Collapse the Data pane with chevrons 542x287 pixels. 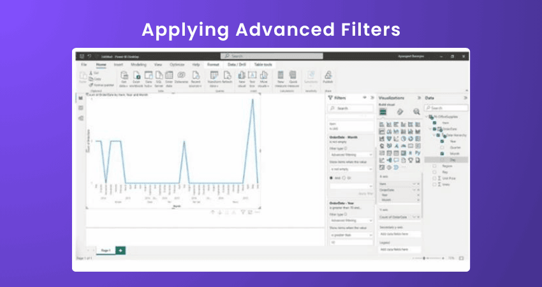(x=465, y=98)
